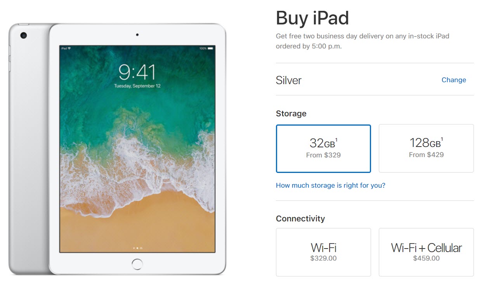Click the footnote superscript next to 32GB
The image size is (484, 285).
point(336,140)
